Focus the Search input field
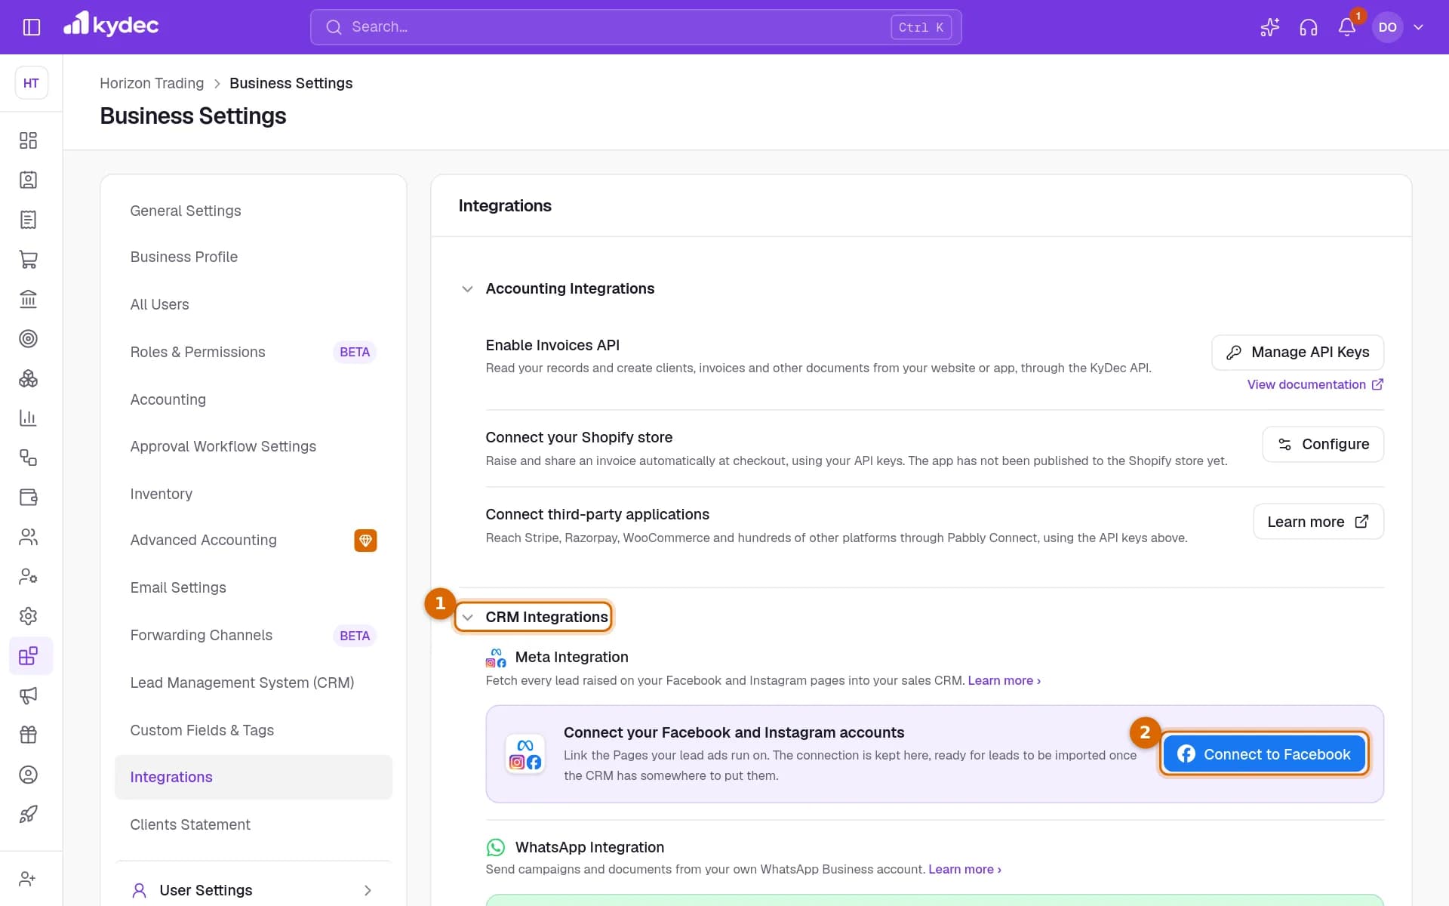 (635, 27)
